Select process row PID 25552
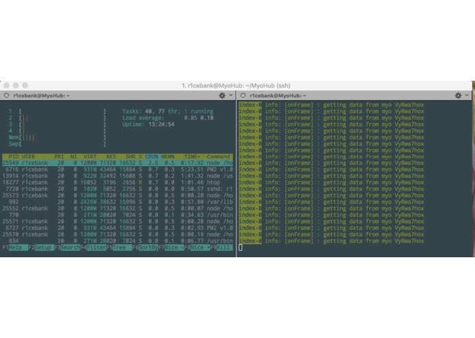The height and width of the screenshot is (338, 475). tap(118, 208)
